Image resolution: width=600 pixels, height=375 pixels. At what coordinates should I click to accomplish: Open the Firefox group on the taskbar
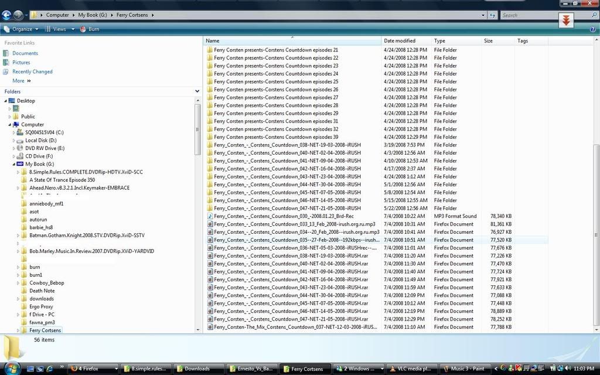pyautogui.click(x=94, y=369)
